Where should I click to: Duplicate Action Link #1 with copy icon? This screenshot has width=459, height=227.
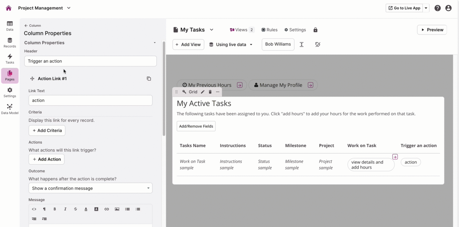149,79
